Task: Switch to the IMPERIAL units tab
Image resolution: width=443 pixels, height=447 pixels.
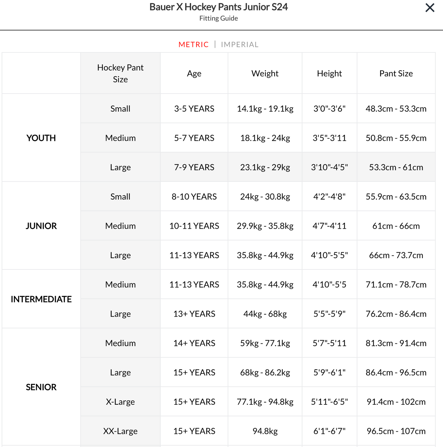Action: click(240, 44)
